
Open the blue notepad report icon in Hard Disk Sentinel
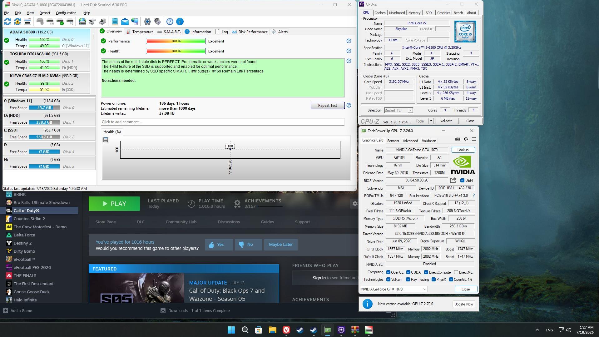click(x=115, y=22)
